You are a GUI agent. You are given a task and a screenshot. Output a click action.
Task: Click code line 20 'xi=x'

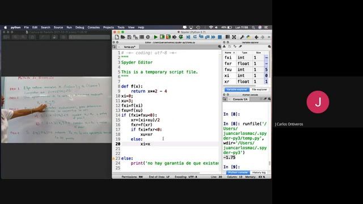pyautogui.click(x=145, y=144)
